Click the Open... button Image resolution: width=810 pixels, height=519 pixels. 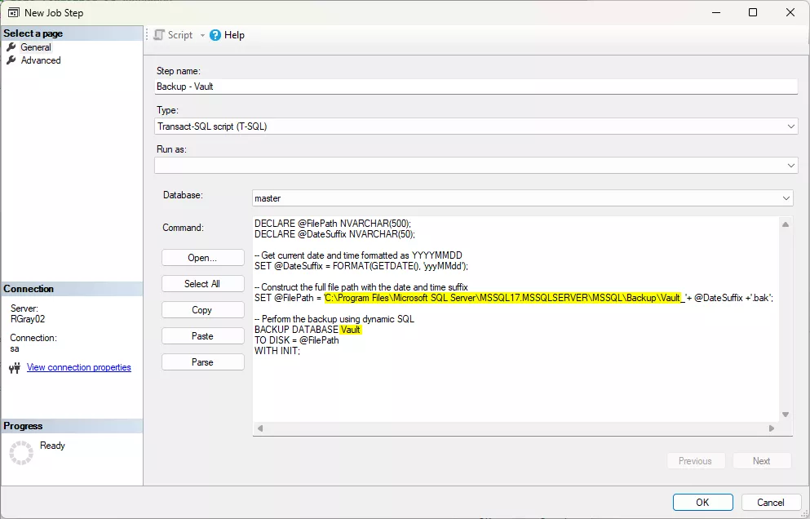point(202,257)
